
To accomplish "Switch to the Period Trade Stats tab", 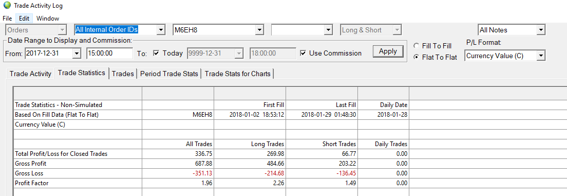I will pos(169,74).
